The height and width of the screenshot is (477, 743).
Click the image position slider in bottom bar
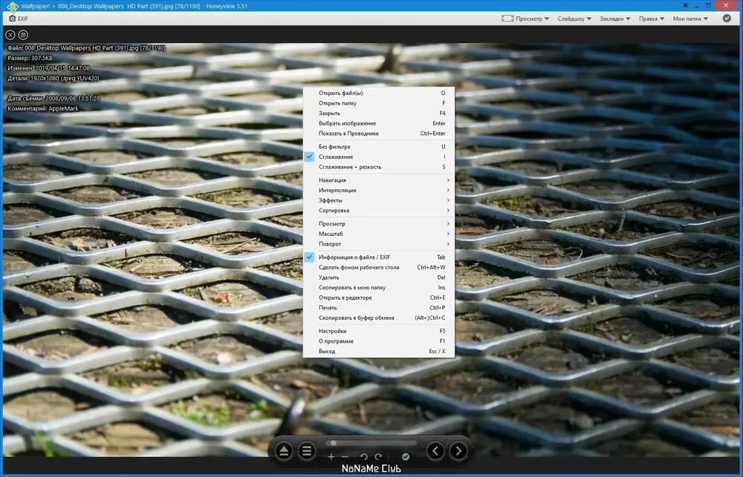click(x=371, y=444)
